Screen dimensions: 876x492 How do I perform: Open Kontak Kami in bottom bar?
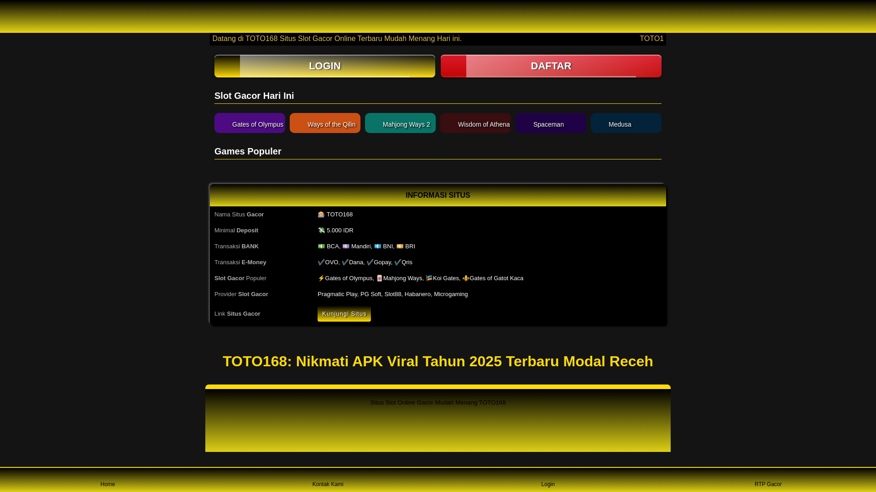pyautogui.click(x=328, y=484)
